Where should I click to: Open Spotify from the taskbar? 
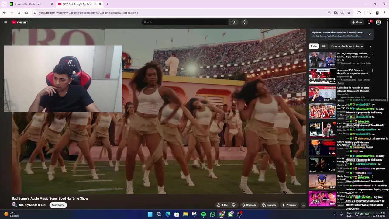pyautogui.click(x=204, y=214)
